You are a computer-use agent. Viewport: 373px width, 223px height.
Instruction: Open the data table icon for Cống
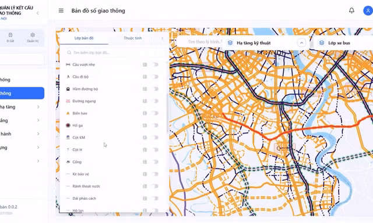point(145,162)
